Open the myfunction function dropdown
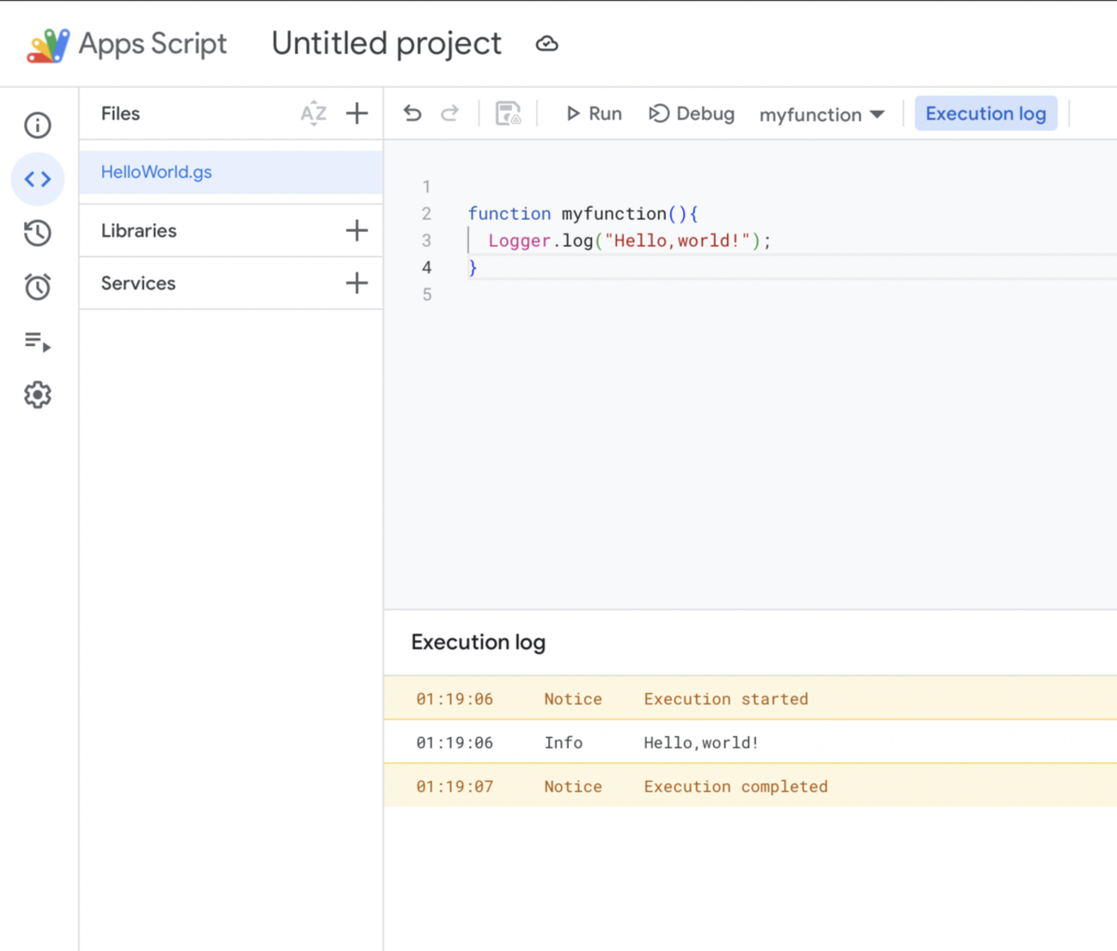The height and width of the screenshot is (951, 1117). (x=821, y=114)
